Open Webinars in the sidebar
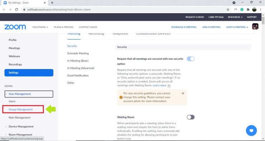 pyautogui.click(x=14, y=56)
